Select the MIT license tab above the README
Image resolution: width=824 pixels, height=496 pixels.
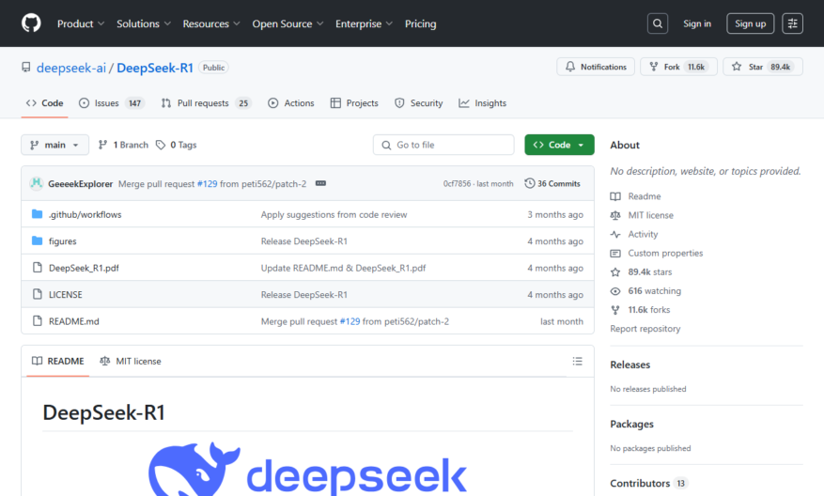(x=131, y=362)
